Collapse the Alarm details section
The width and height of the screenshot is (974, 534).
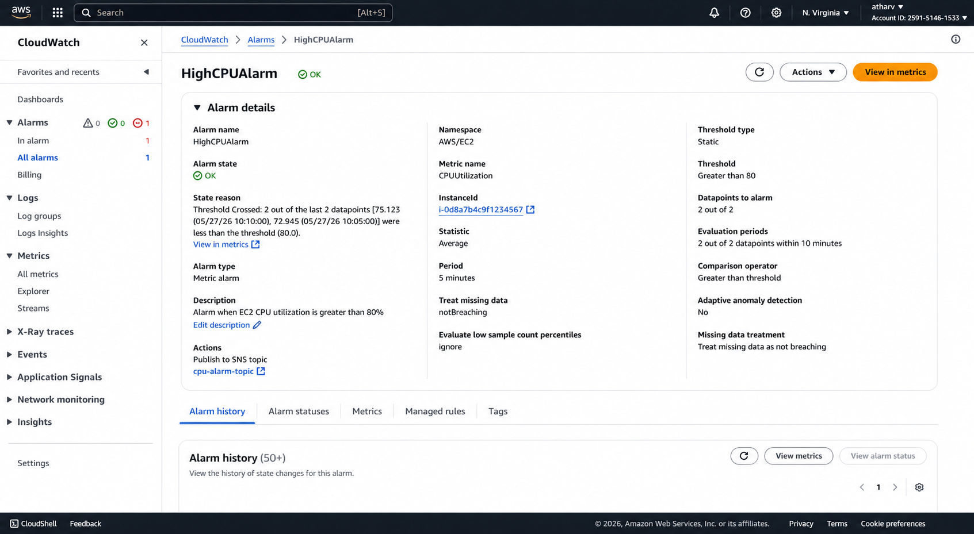point(197,107)
